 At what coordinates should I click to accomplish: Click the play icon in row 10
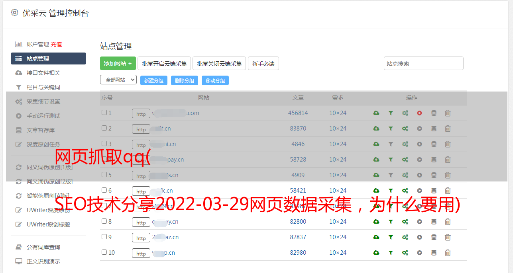(419, 253)
